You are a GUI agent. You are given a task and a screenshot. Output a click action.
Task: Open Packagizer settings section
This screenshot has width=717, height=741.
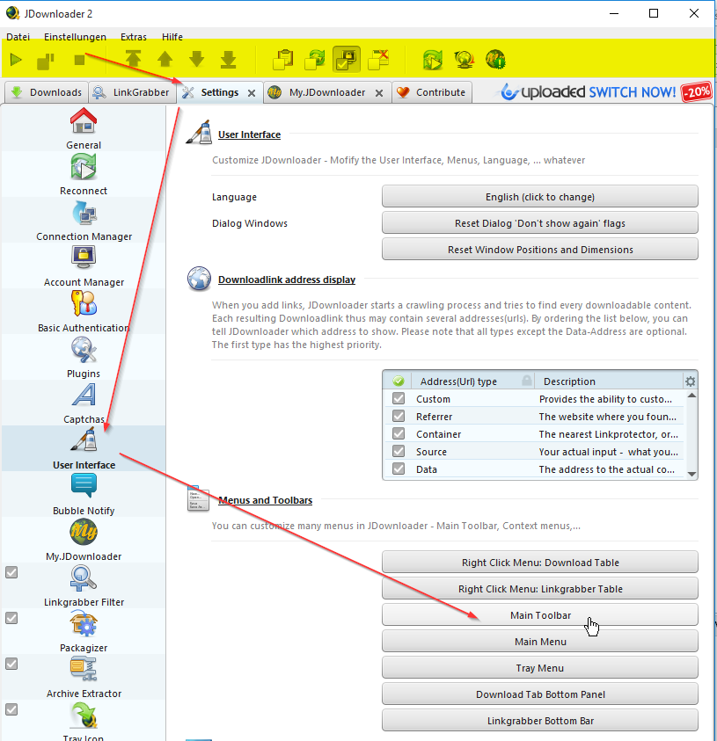(x=84, y=632)
